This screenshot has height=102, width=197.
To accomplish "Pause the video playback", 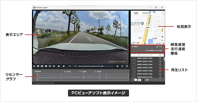I will [x=34, y=66].
